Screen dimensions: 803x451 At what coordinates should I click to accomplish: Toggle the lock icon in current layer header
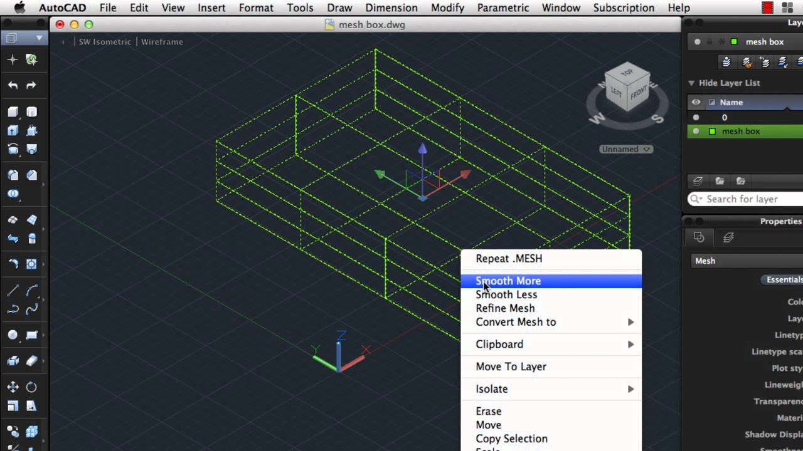tap(710, 42)
